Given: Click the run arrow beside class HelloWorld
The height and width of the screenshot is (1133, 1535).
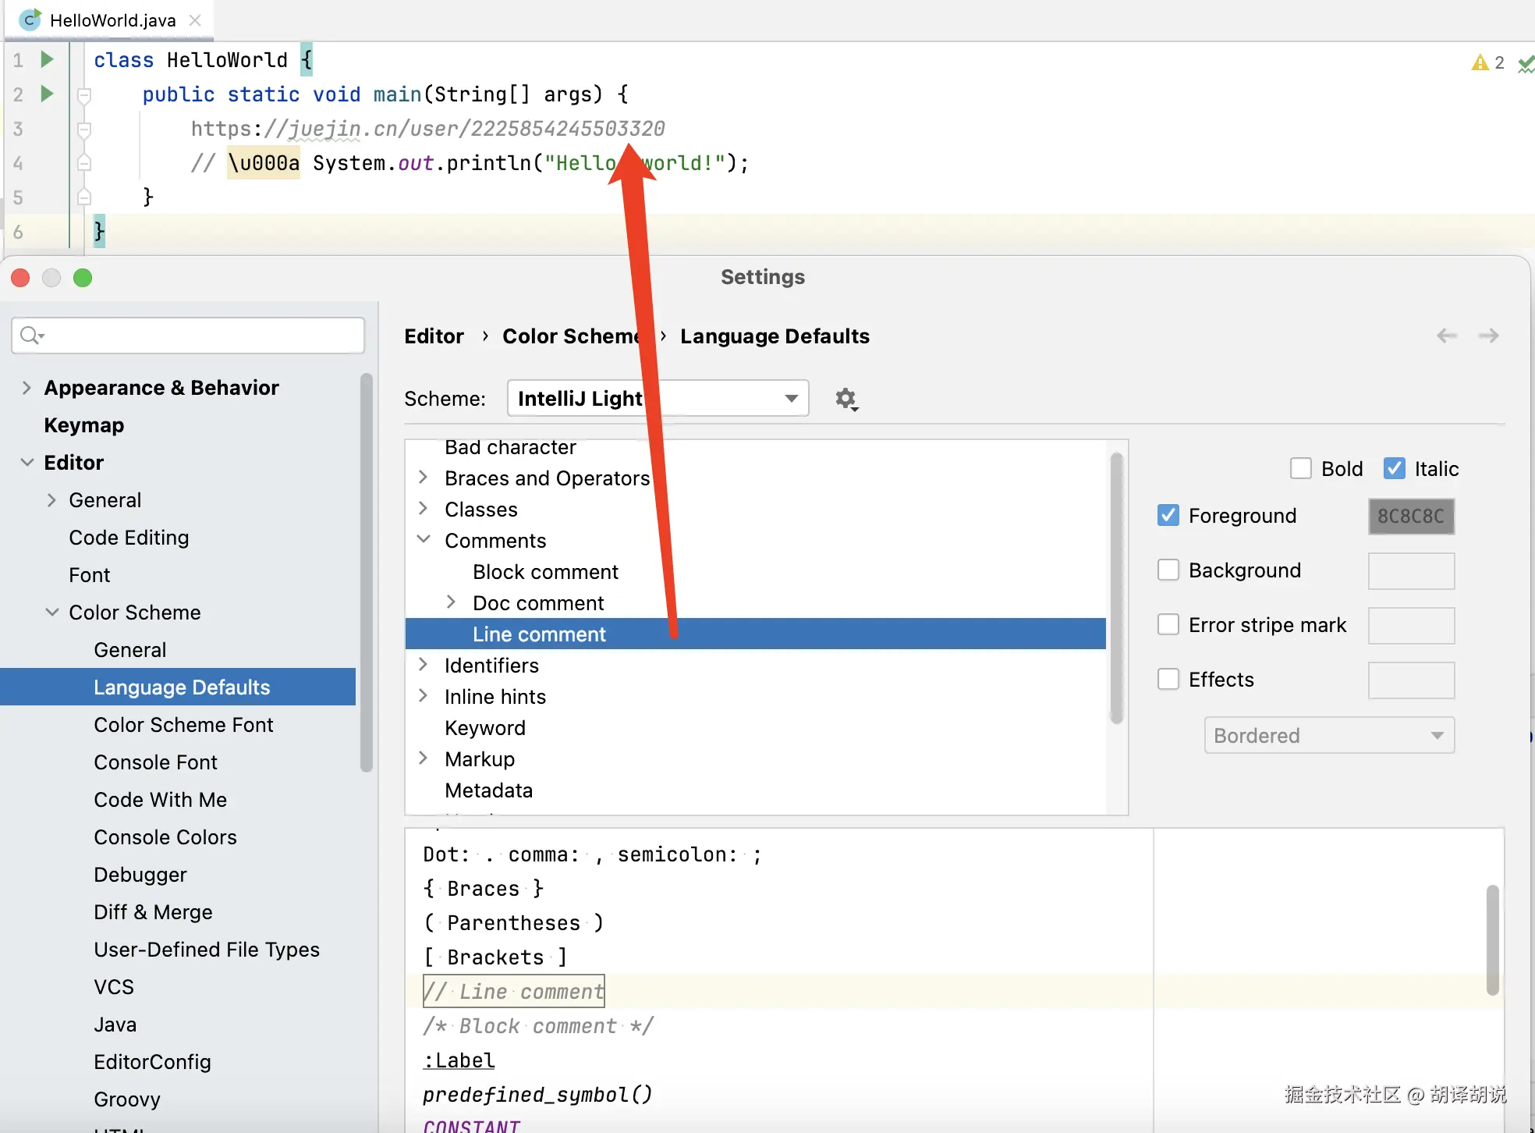Looking at the screenshot, I should (x=47, y=59).
